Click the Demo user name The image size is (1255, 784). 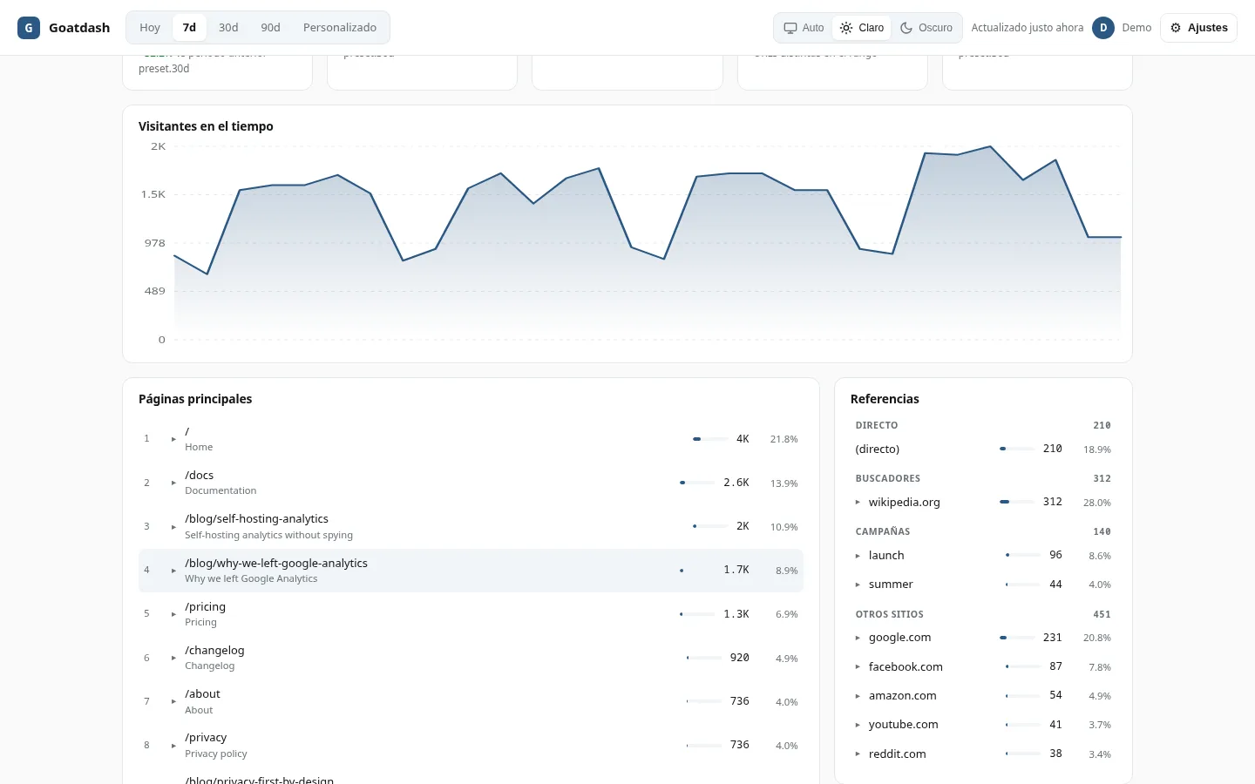[1136, 28]
